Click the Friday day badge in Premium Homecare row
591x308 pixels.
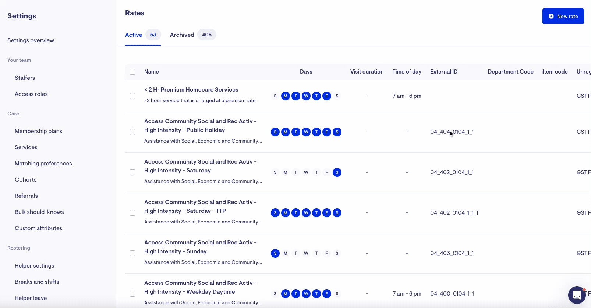tap(327, 96)
